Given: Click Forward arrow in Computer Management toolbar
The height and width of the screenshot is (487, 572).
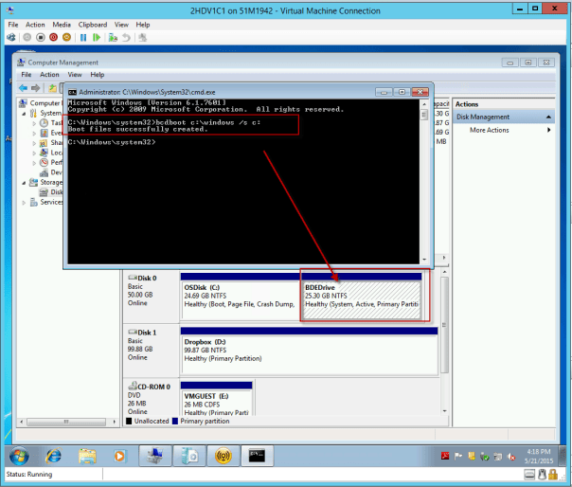Looking at the screenshot, I should click(35, 87).
